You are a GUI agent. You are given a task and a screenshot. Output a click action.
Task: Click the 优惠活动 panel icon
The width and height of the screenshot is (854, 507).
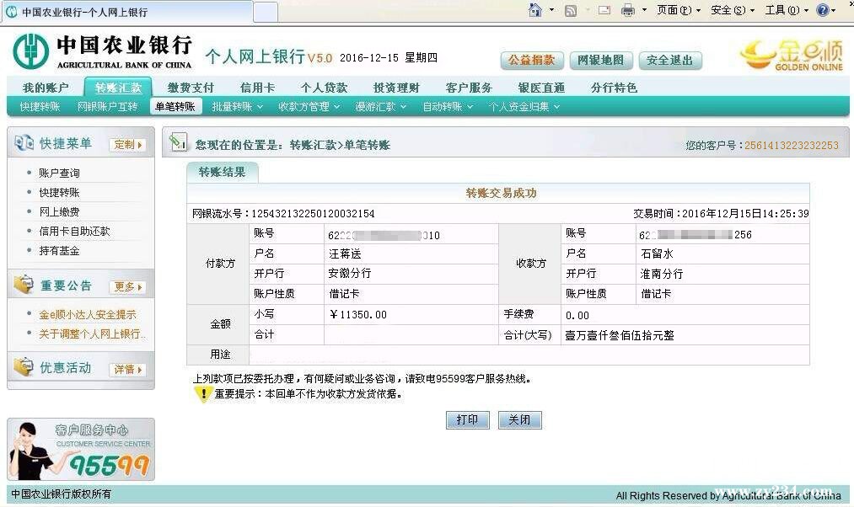(24, 367)
